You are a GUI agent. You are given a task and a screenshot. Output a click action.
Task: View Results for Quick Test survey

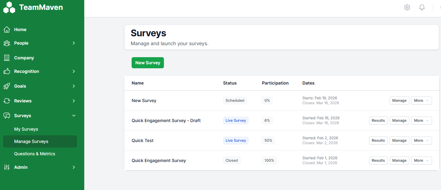pyautogui.click(x=378, y=141)
